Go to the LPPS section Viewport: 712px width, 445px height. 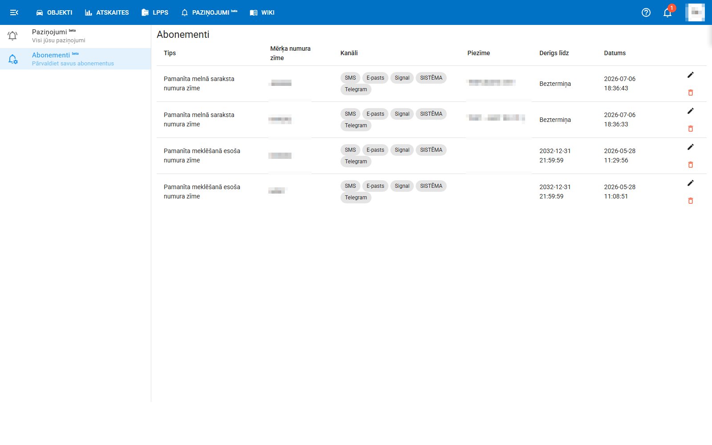155,12
